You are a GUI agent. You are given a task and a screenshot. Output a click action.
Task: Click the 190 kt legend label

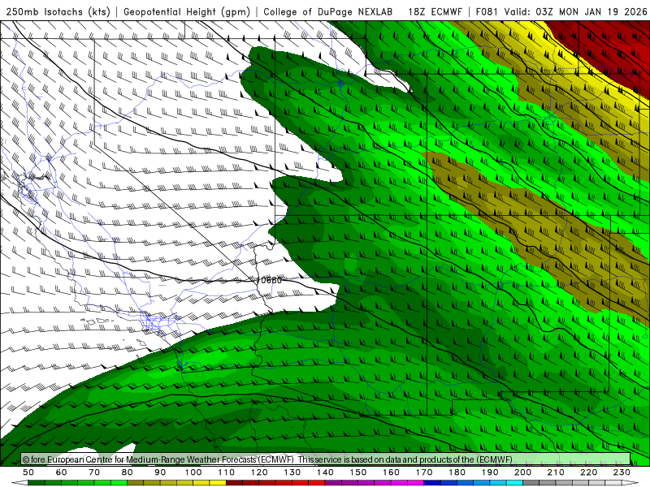490,472
